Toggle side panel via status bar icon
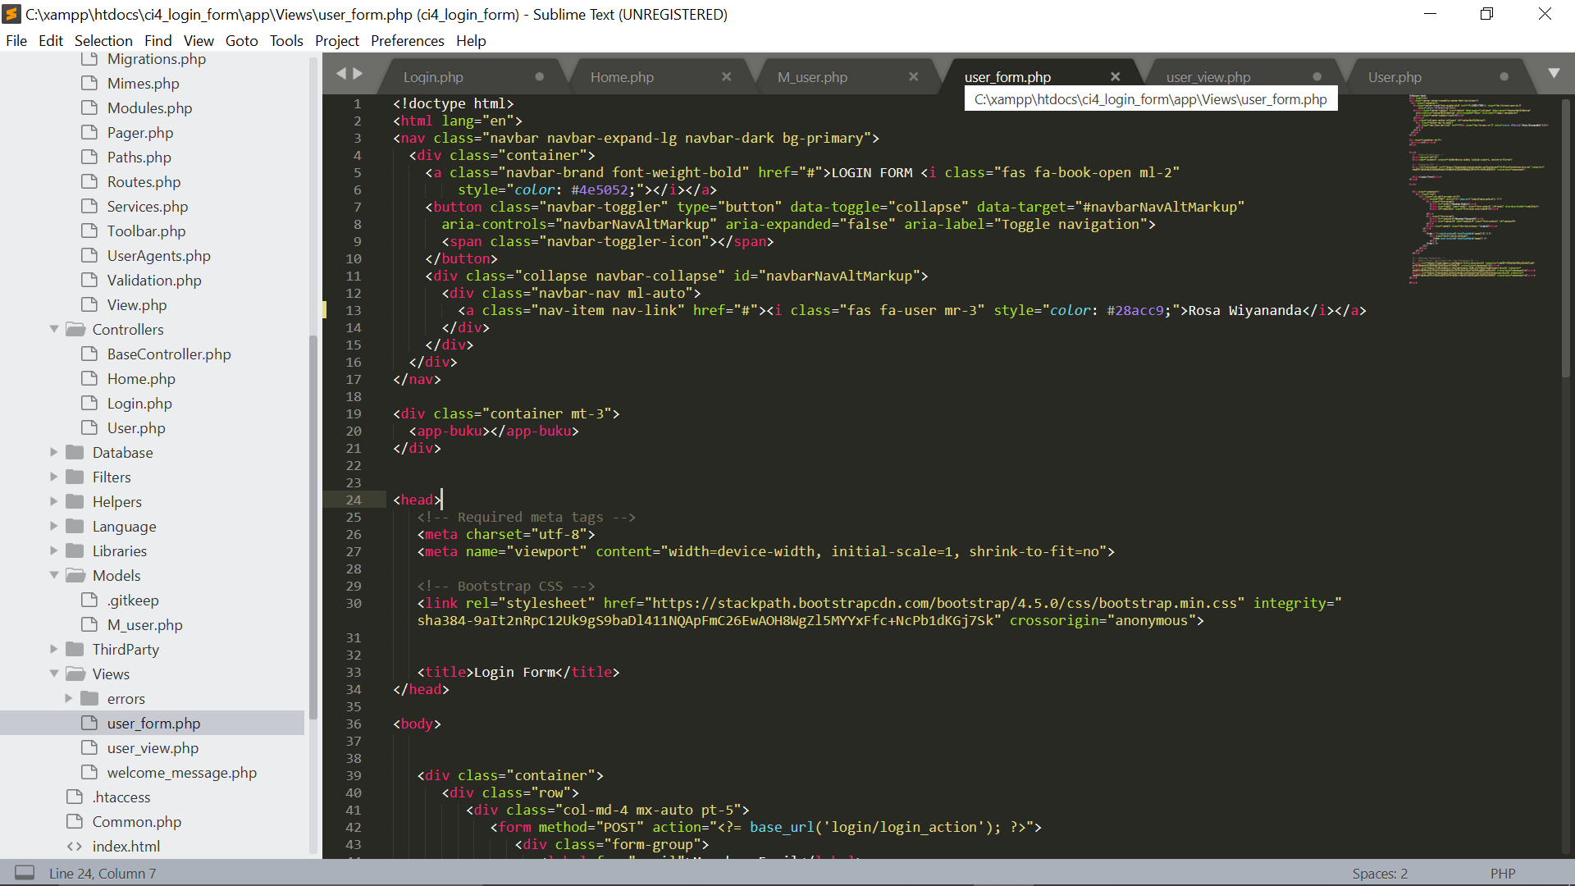 tap(25, 873)
